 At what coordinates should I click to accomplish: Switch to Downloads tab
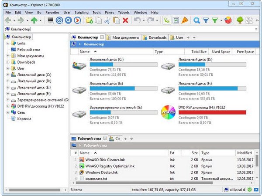coord(155,37)
